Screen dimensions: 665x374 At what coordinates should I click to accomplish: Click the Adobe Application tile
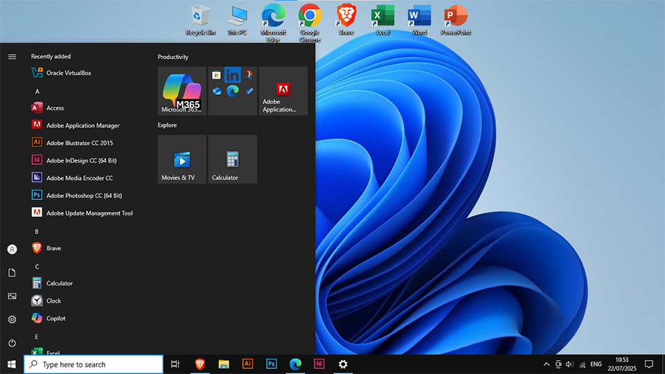pyautogui.click(x=283, y=91)
